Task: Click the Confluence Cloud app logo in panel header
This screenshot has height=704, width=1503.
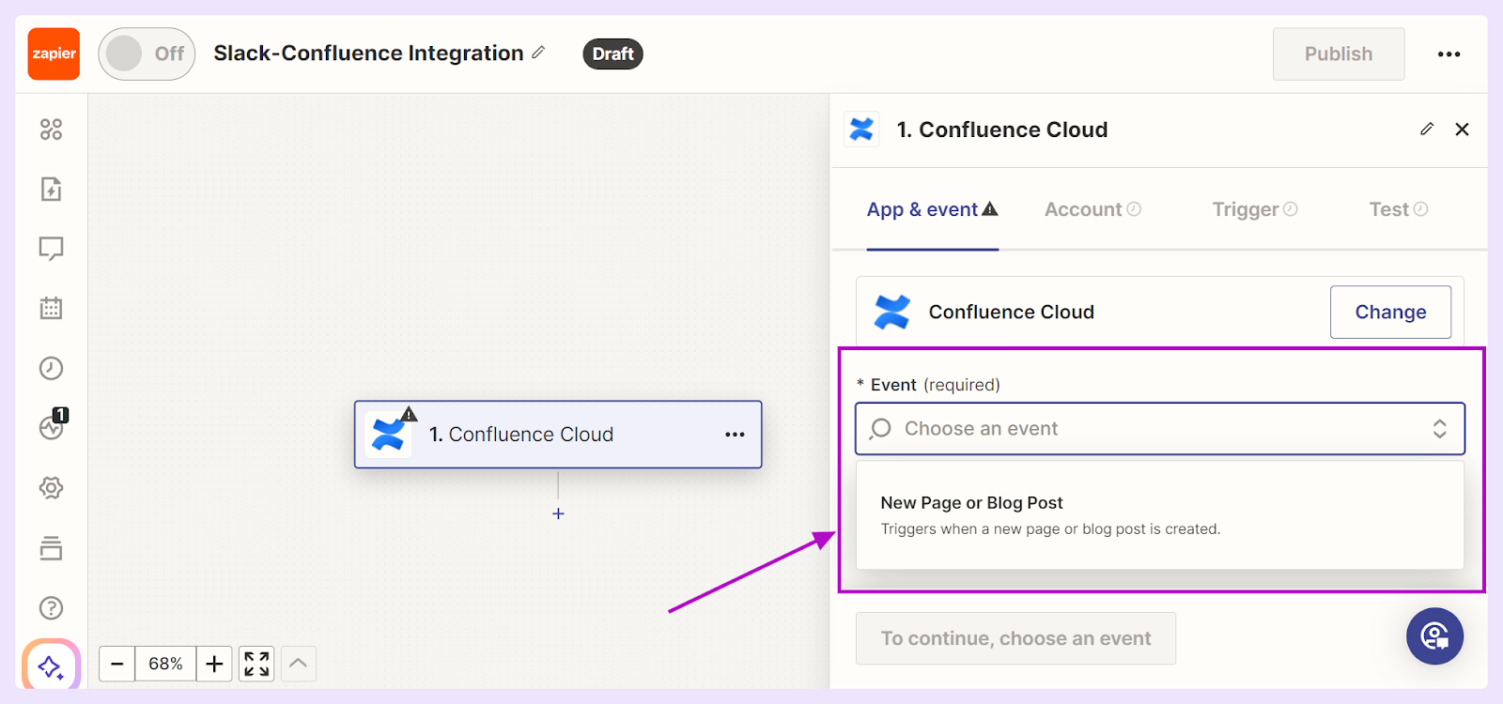Action: (x=861, y=129)
